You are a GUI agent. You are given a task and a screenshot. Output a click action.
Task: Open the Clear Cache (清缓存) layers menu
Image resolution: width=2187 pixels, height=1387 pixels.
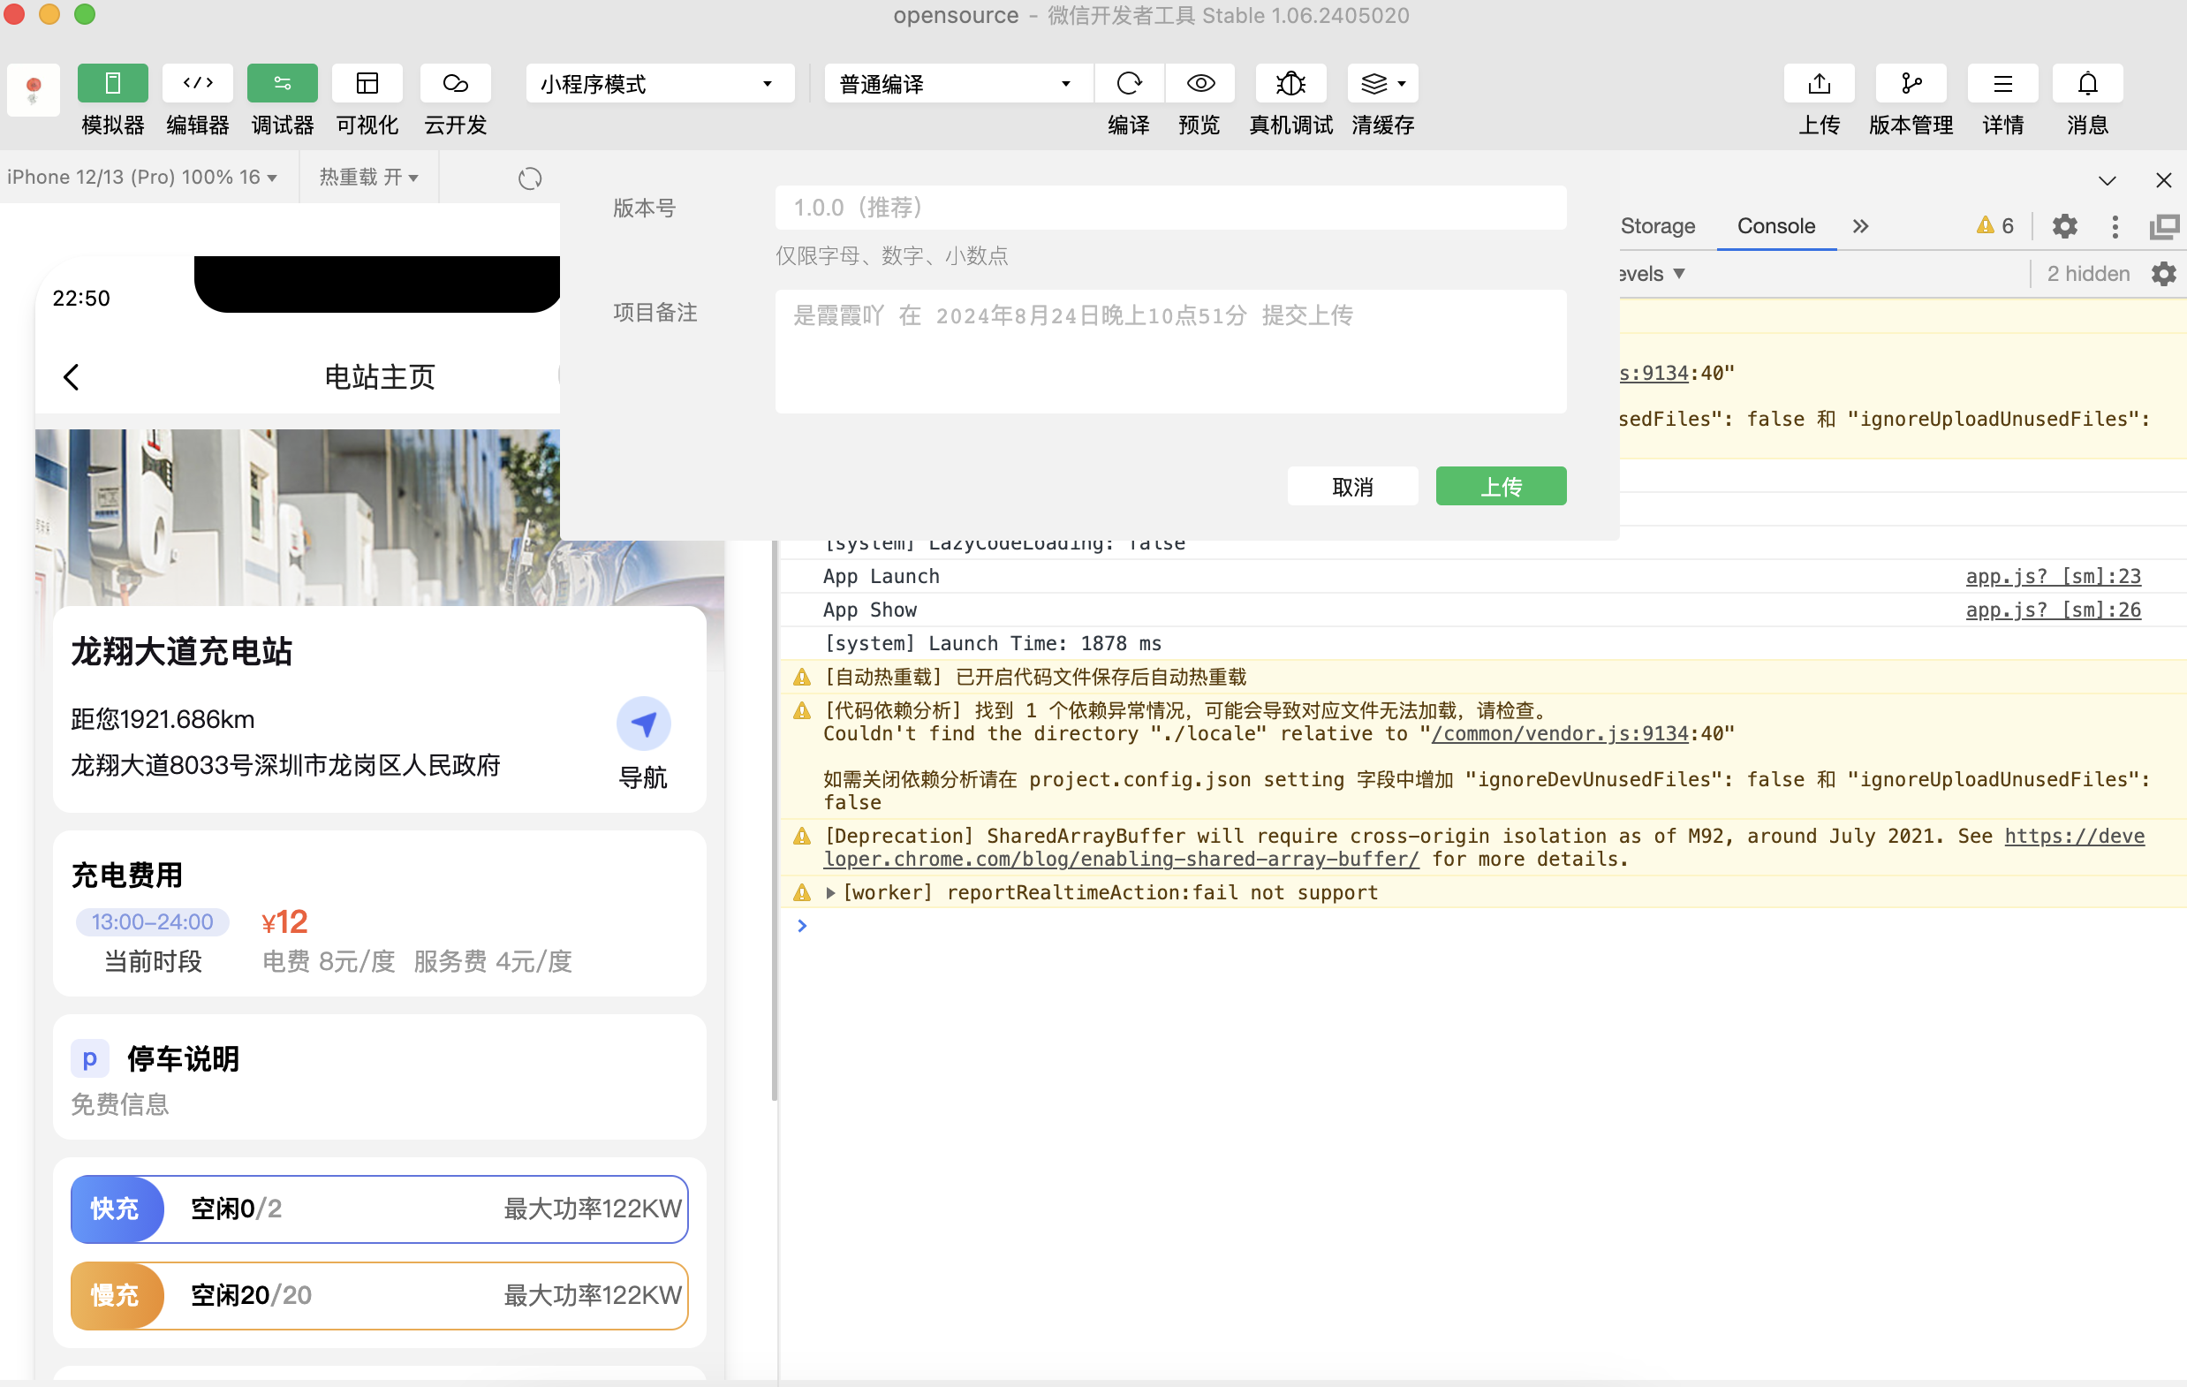1382,83
